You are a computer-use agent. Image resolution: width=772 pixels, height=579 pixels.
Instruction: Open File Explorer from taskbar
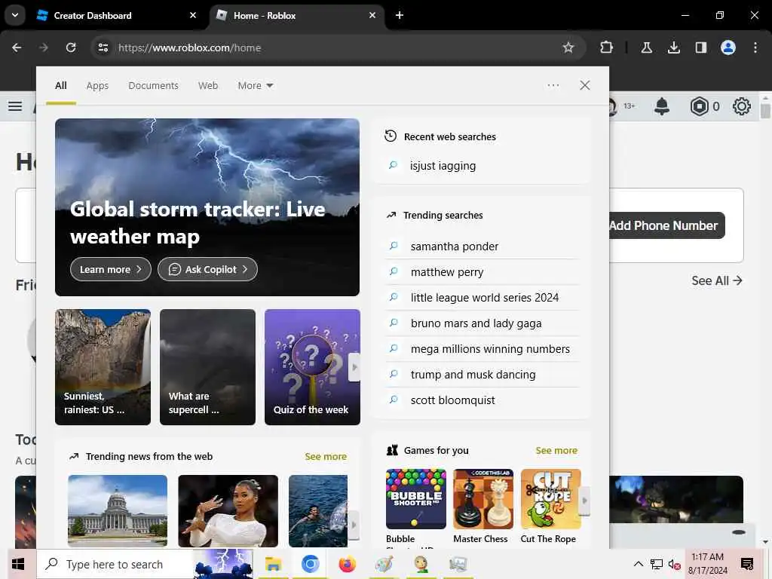(273, 564)
